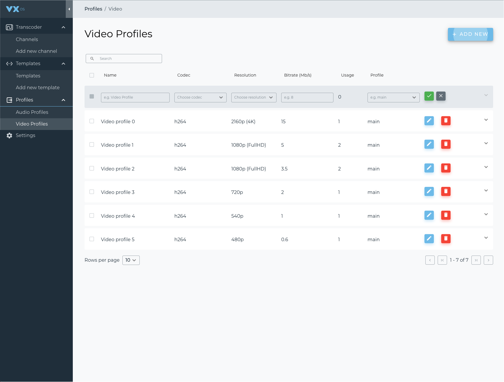
Task: Open the Choose resolution dropdown
Action: (254, 98)
